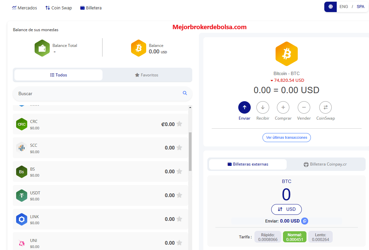Click the USDT Tether icon
This screenshot has height=250, width=369.
22,195
